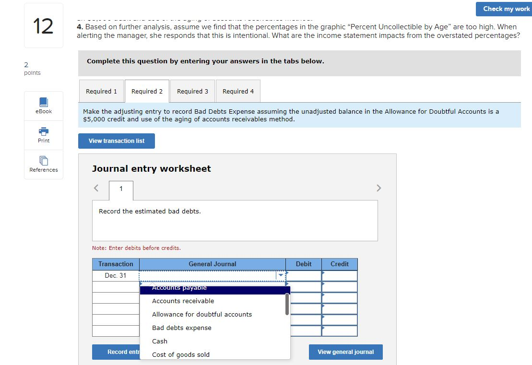Click the Credit column header

340,264
